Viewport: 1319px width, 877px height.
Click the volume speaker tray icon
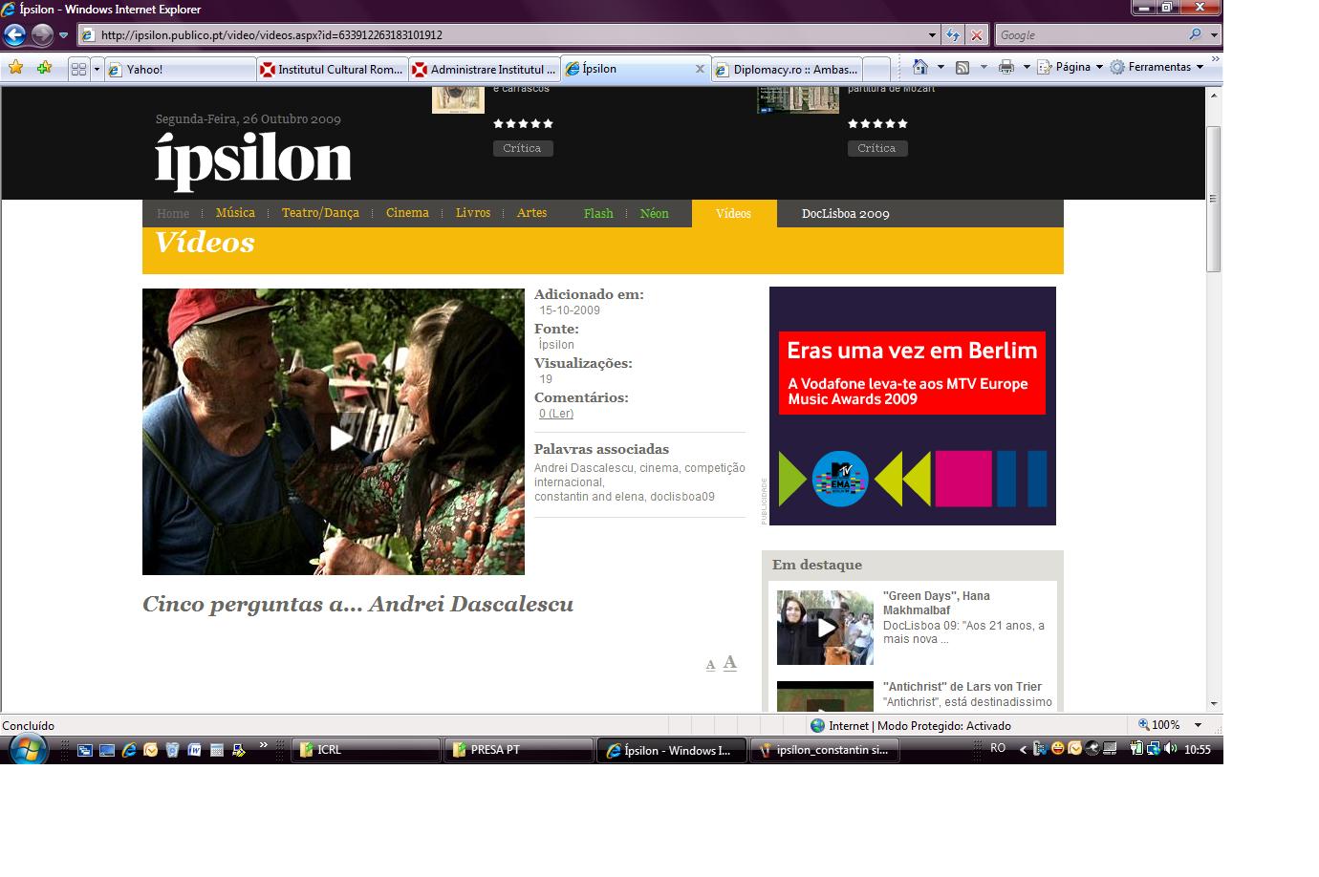coord(1171,749)
